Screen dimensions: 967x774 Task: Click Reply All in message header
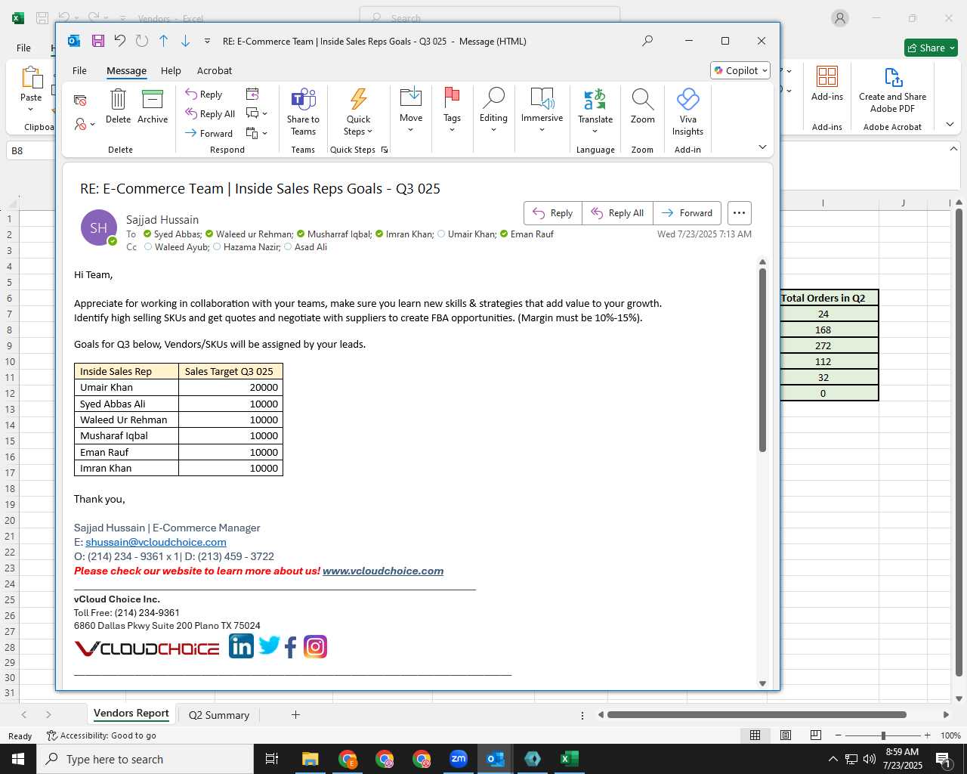(617, 213)
